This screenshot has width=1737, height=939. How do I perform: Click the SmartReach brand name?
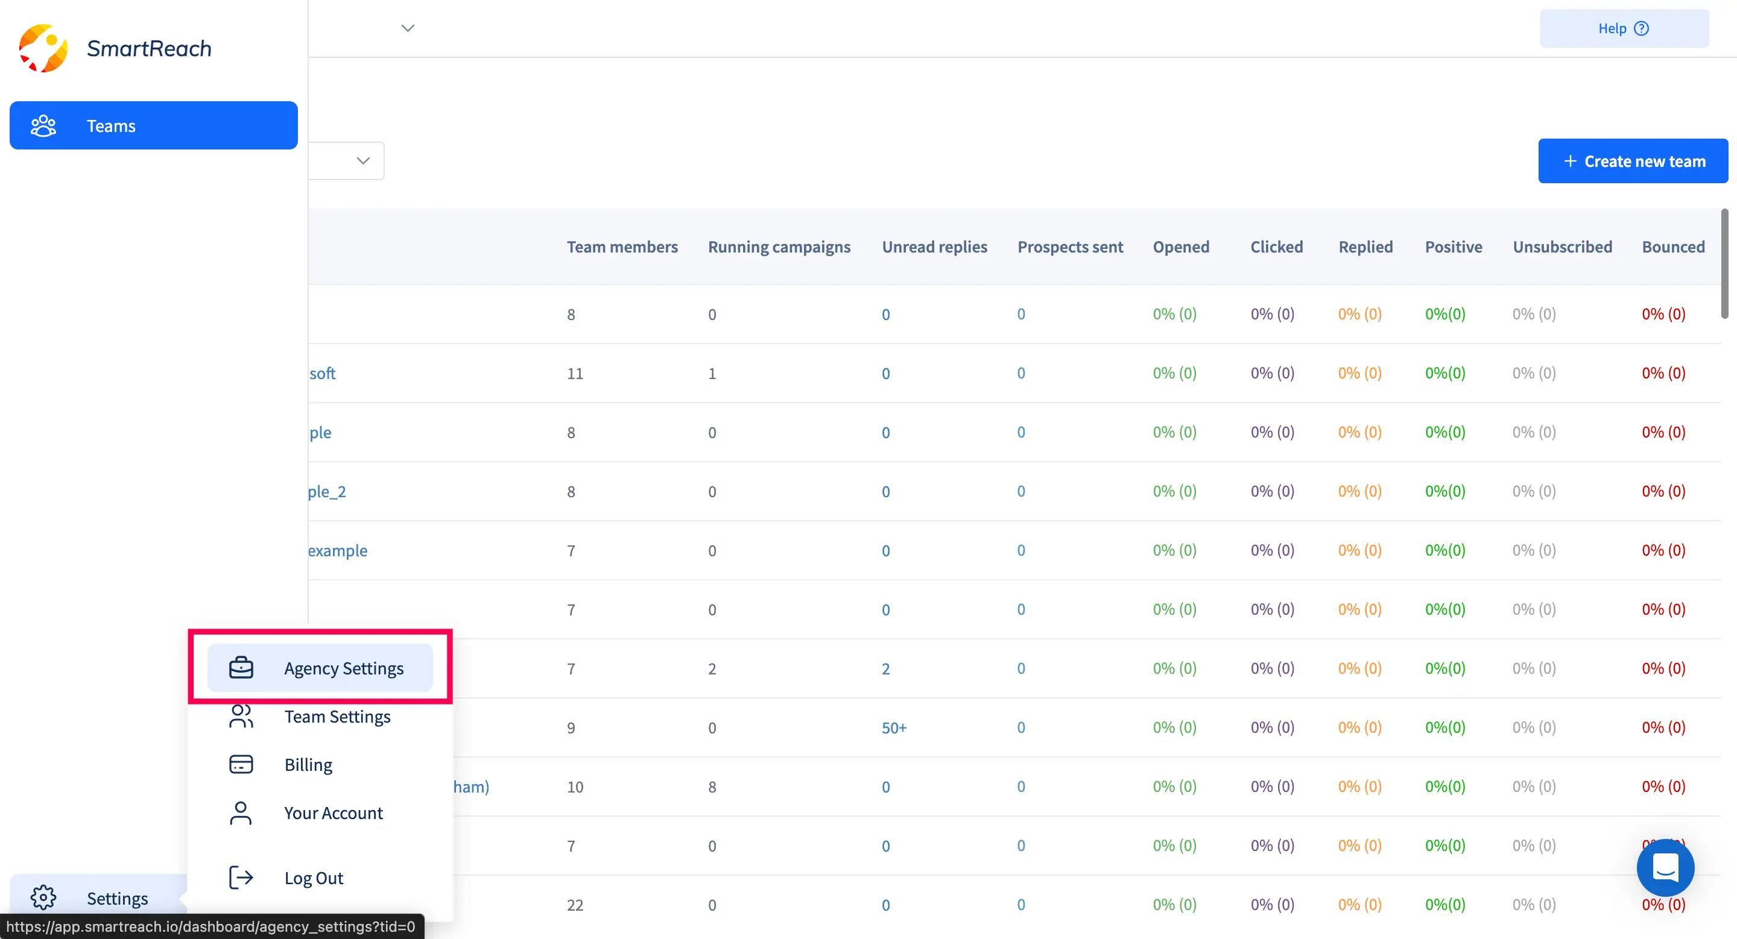(149, 48)
